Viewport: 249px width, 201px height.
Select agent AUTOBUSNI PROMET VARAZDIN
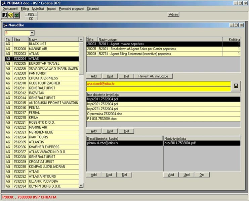click(x=42, y=103)
